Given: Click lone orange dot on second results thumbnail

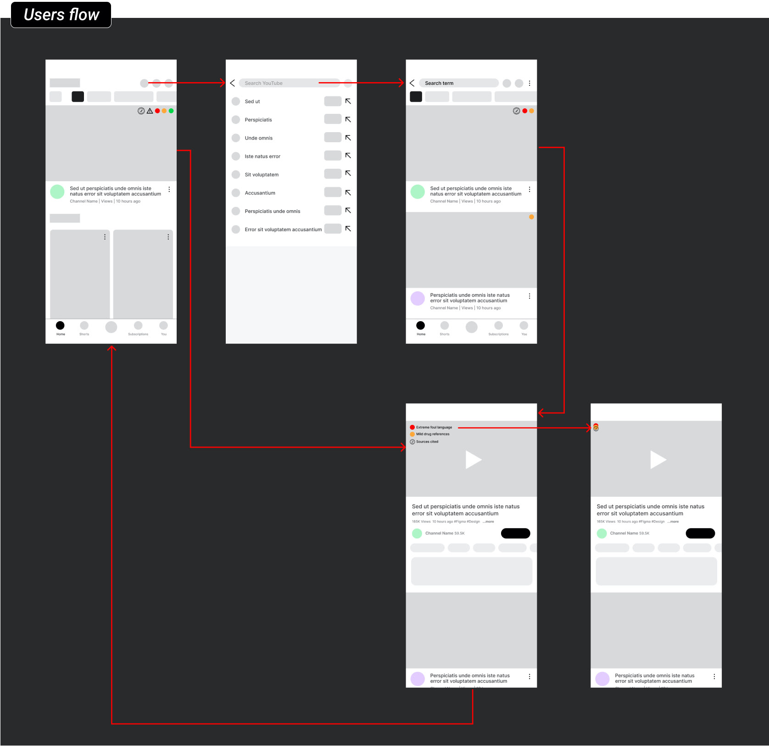Looking at the screenshot, I should 531,217.
